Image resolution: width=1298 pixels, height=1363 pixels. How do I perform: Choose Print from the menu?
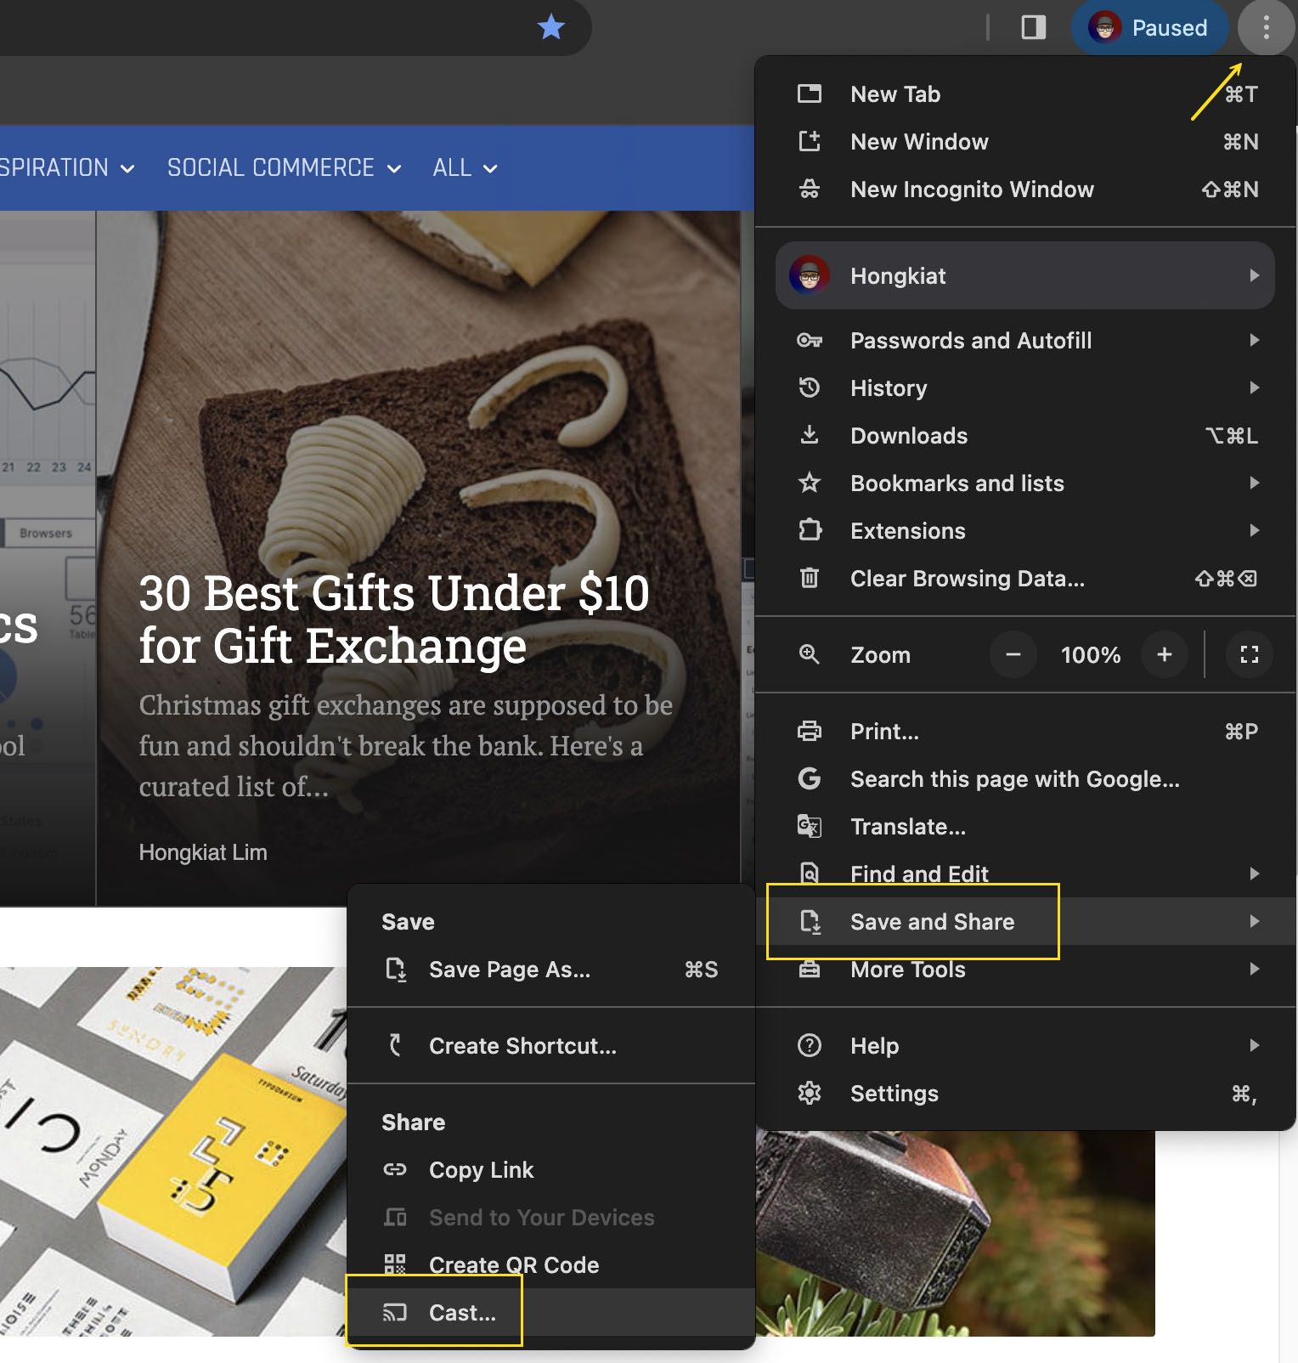1025,732
